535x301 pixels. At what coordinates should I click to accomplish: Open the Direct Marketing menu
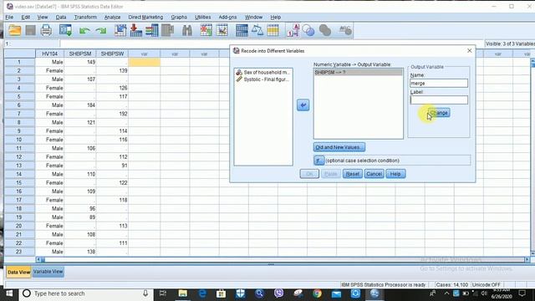(145, 17)
